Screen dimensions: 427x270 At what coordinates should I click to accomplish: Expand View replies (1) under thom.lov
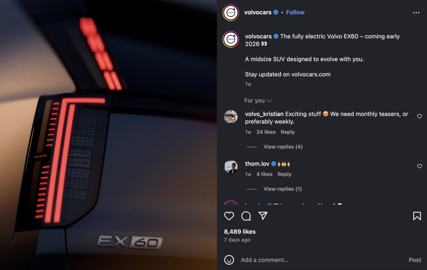tap(282, 189)
